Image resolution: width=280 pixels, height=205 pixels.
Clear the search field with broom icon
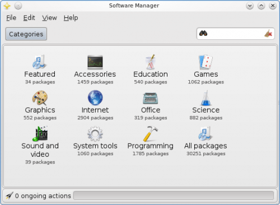tap(268, 34)
